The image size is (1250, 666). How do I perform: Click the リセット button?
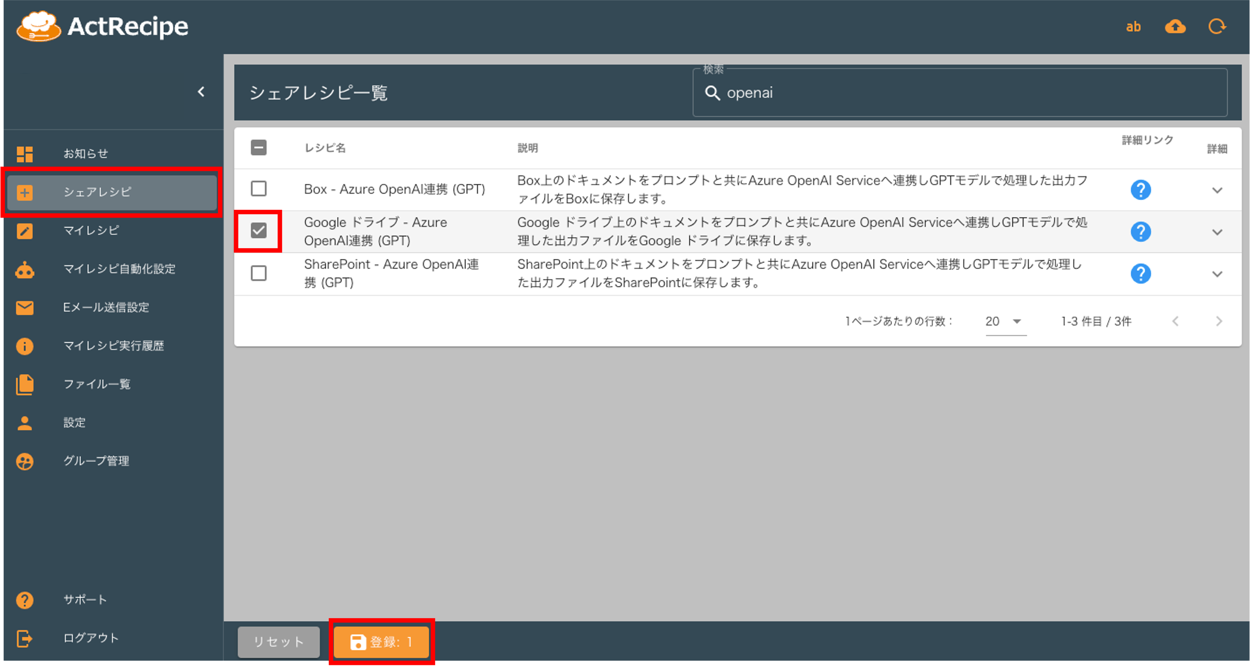click(x=278, y=642)
